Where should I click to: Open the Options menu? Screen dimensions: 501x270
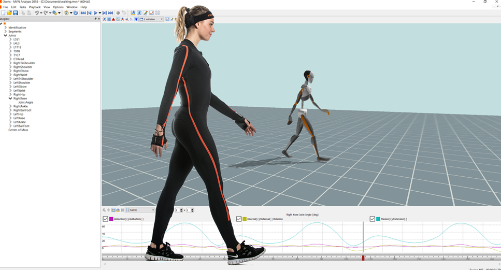coord(58,7)
